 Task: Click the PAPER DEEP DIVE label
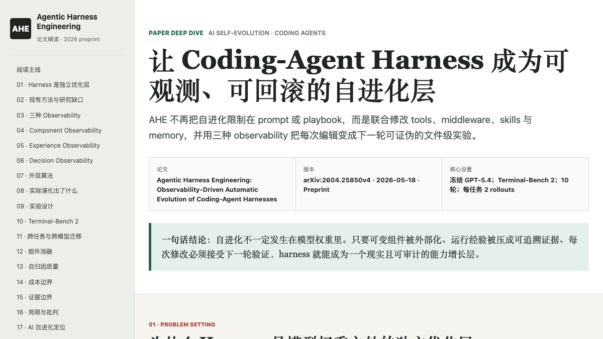[x=176, y=33]
